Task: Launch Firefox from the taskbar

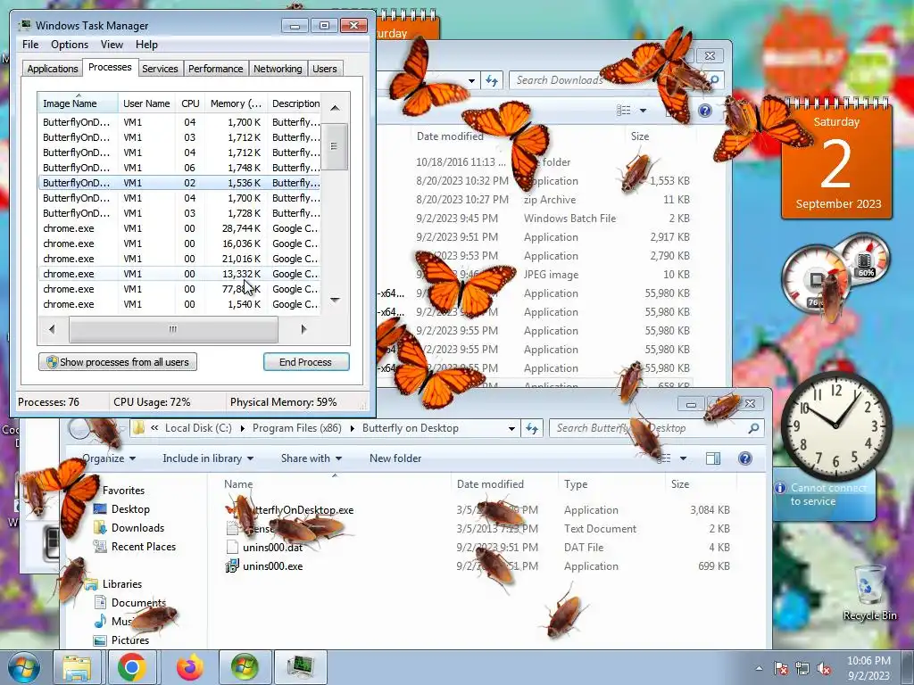Action: pyautogui.click(x=189, y=667)
